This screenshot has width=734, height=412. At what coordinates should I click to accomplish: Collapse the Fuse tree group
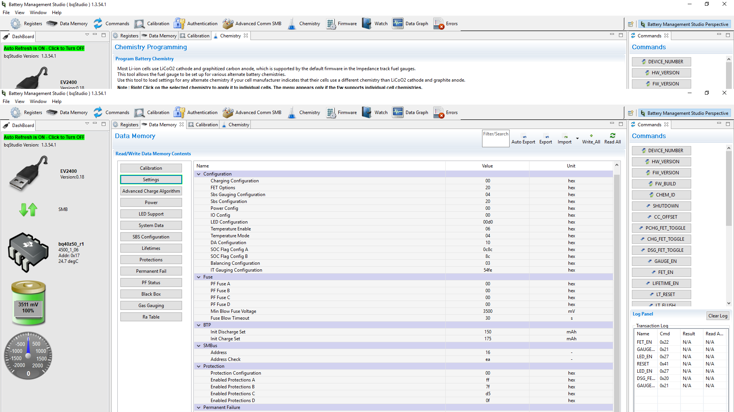[199, 277]
